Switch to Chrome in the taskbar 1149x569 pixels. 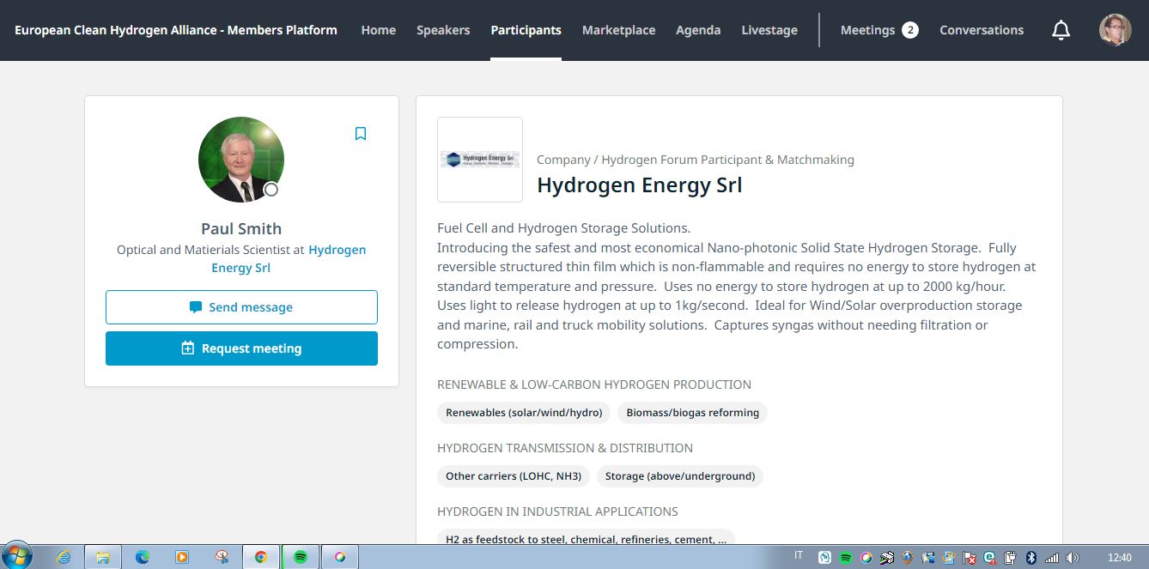coord(261,557)
